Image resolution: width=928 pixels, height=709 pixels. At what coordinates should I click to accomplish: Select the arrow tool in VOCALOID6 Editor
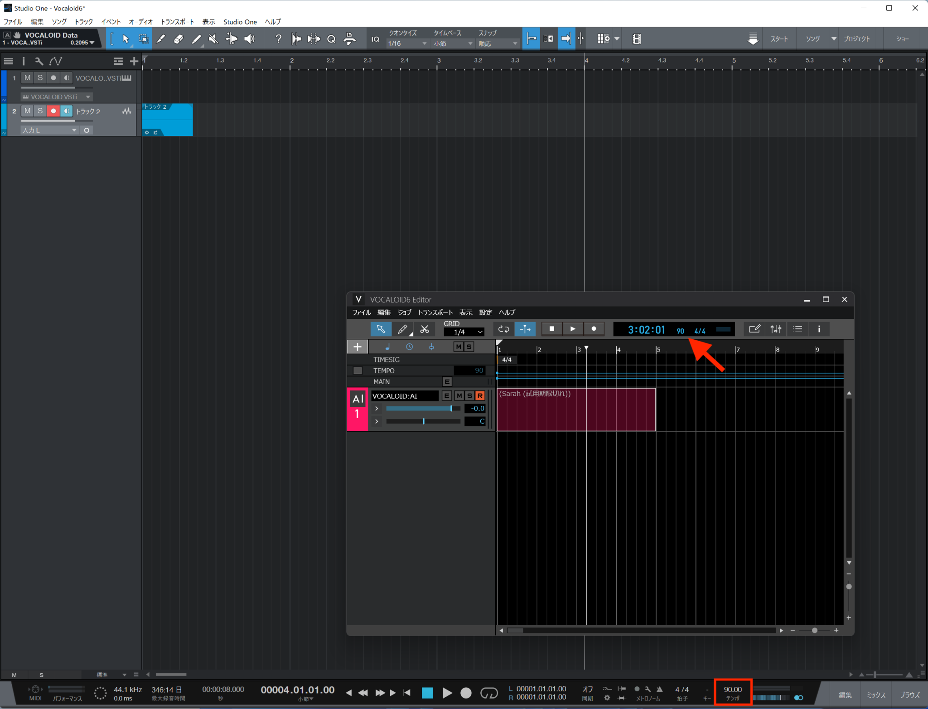coord(381,329)
